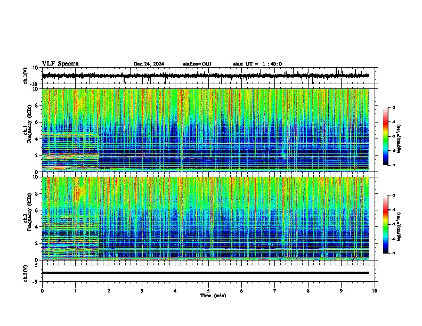The image size is (422, 326).
Task: Click the 'VLF Spectra' title text
Action: tap(60, 64)
